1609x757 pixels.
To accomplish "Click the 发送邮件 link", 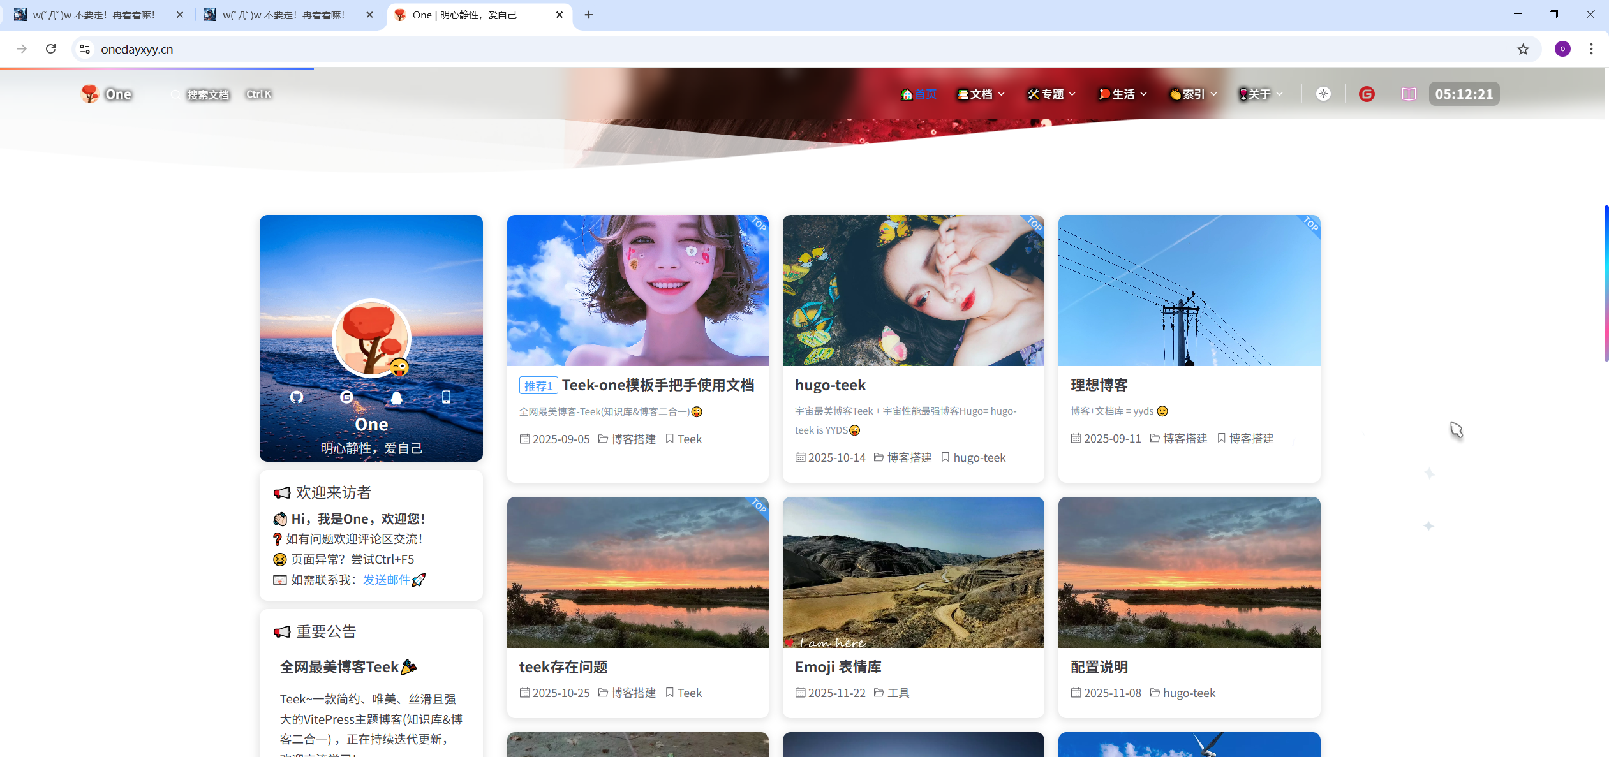I will [387, 580].
